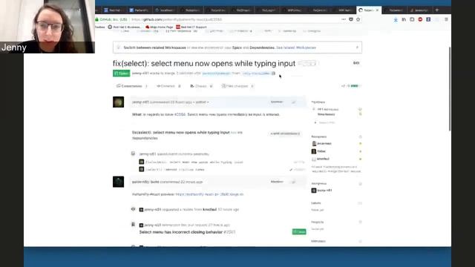475x267 pixels.
Task: Open Firefox downloads arrow icon
Action: (396, 19)
